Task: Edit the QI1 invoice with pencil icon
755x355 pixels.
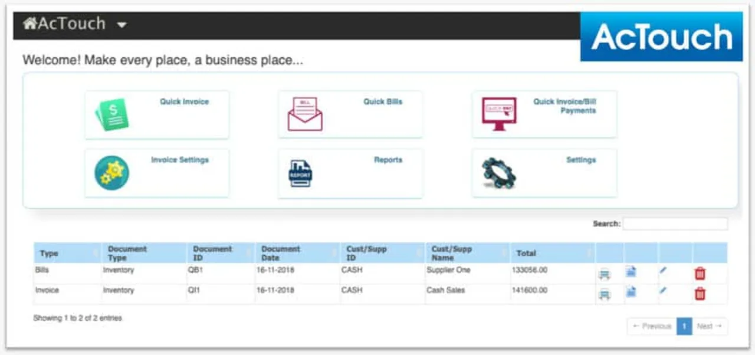Action: point(663,290)
